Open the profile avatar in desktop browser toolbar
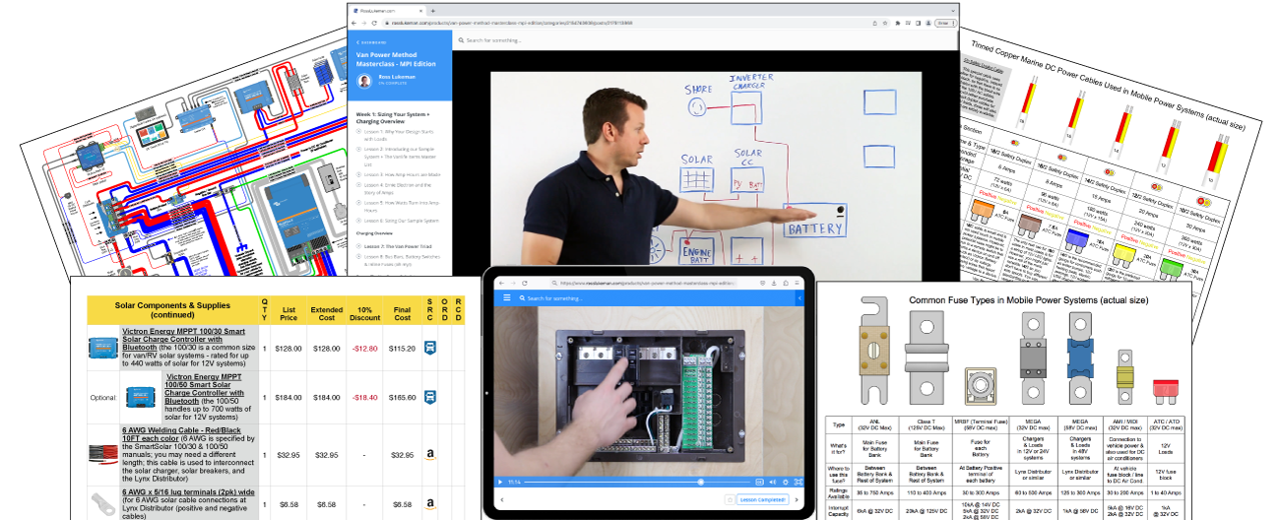The width and height of the screenshot is (1280, 520). coord(928,23)
